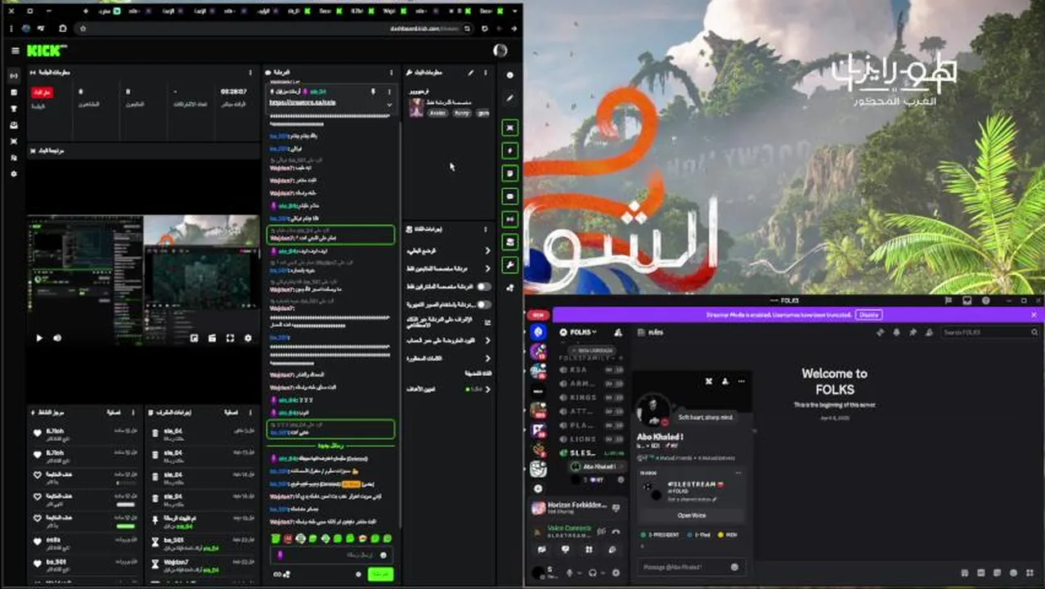
Task: Edit stream info with the pencil icon
Action: pyautogui.click(x=470, y=73)
